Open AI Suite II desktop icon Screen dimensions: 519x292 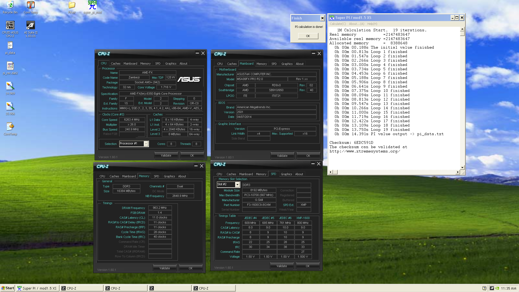pyautogui.click(x=31, y=29)
